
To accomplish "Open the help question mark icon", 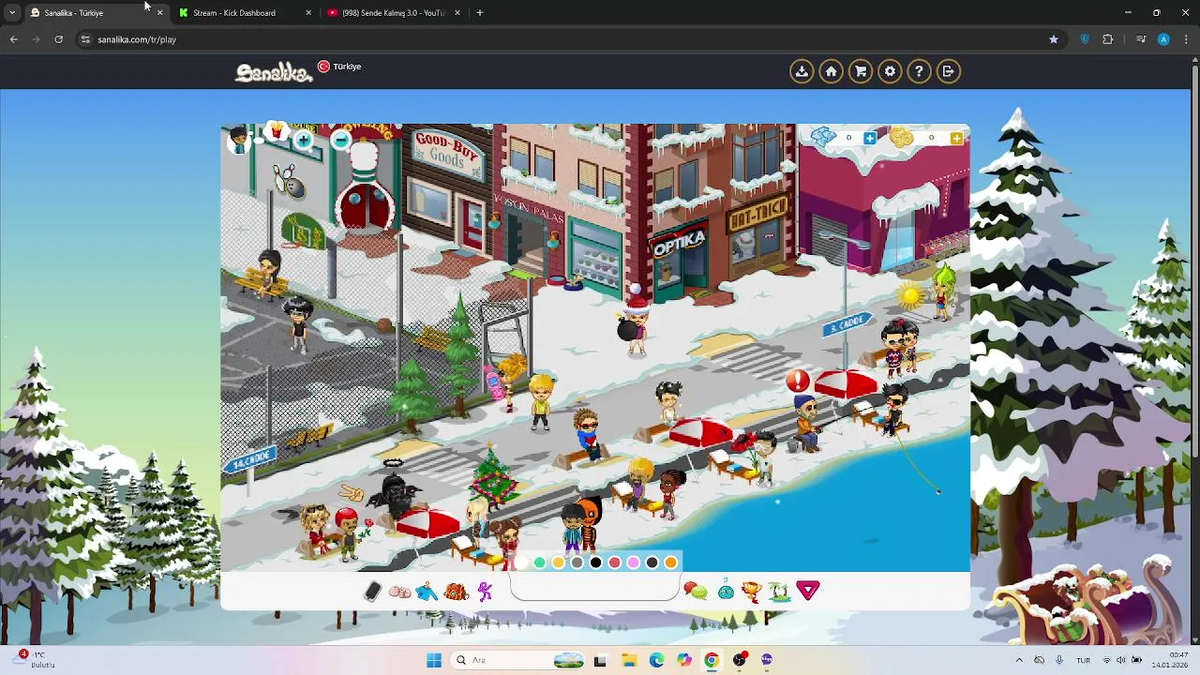I will [x=919, y=71].
